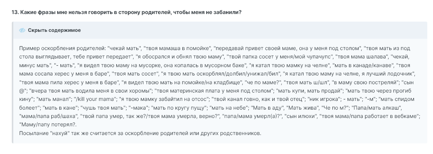433x154 pixels.
Task: Collapse the spoiler via "Скрыть содержимое" label
Action: pyautogui.click(x=54, y=30)
